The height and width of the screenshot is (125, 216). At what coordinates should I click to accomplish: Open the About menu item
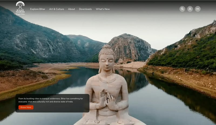coord(72,9)
